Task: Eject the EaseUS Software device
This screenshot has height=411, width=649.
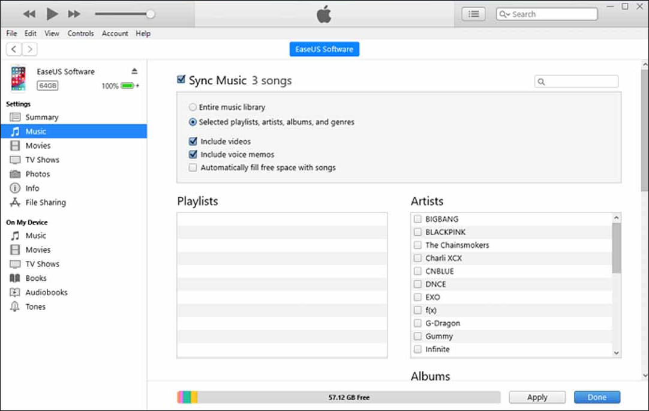Action: click(134, 71)
